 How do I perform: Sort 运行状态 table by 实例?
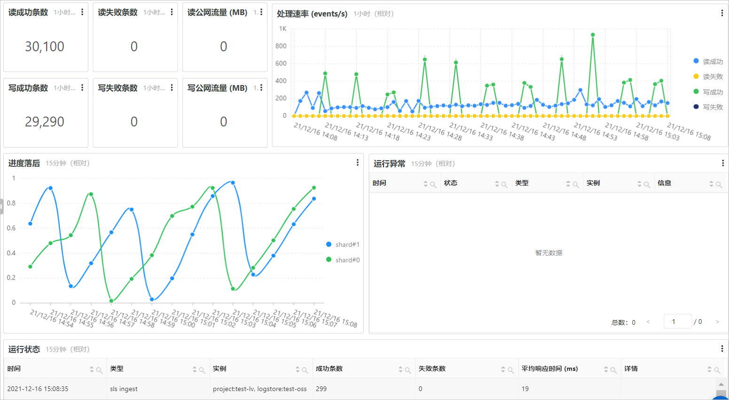(298, 369)
